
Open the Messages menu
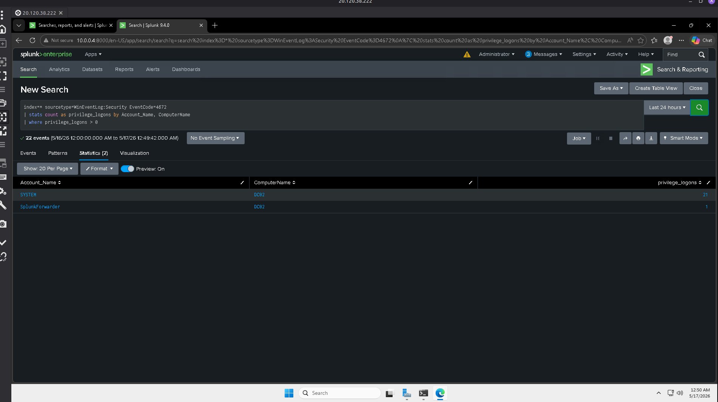tap(544, 54)
